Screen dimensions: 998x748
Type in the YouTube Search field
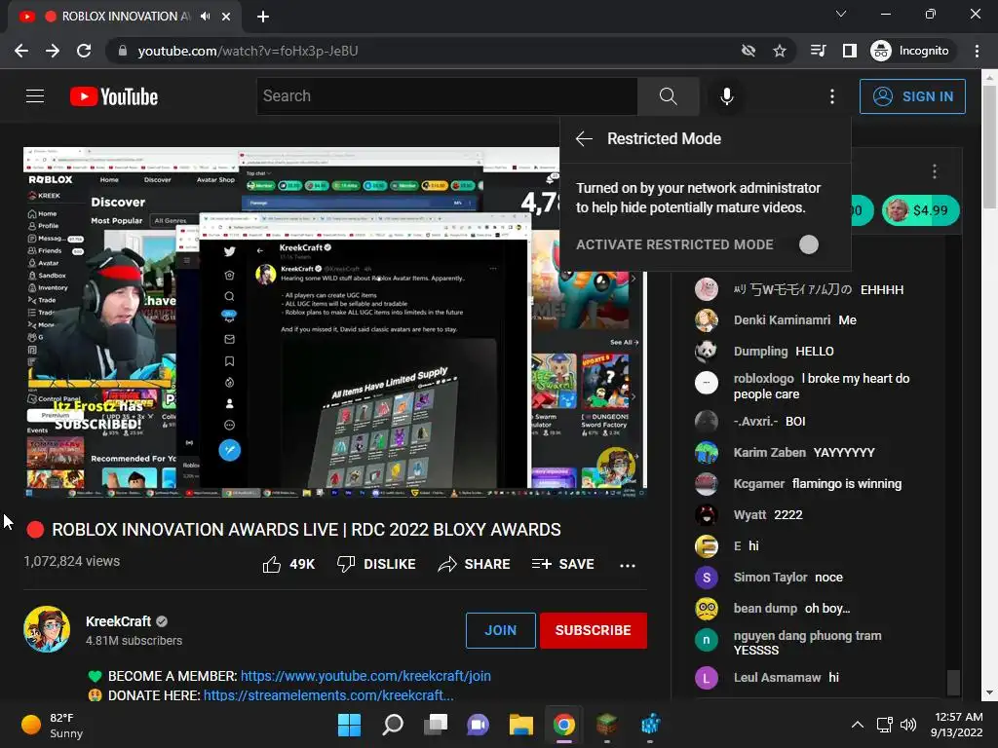click(x=446, y=96)
